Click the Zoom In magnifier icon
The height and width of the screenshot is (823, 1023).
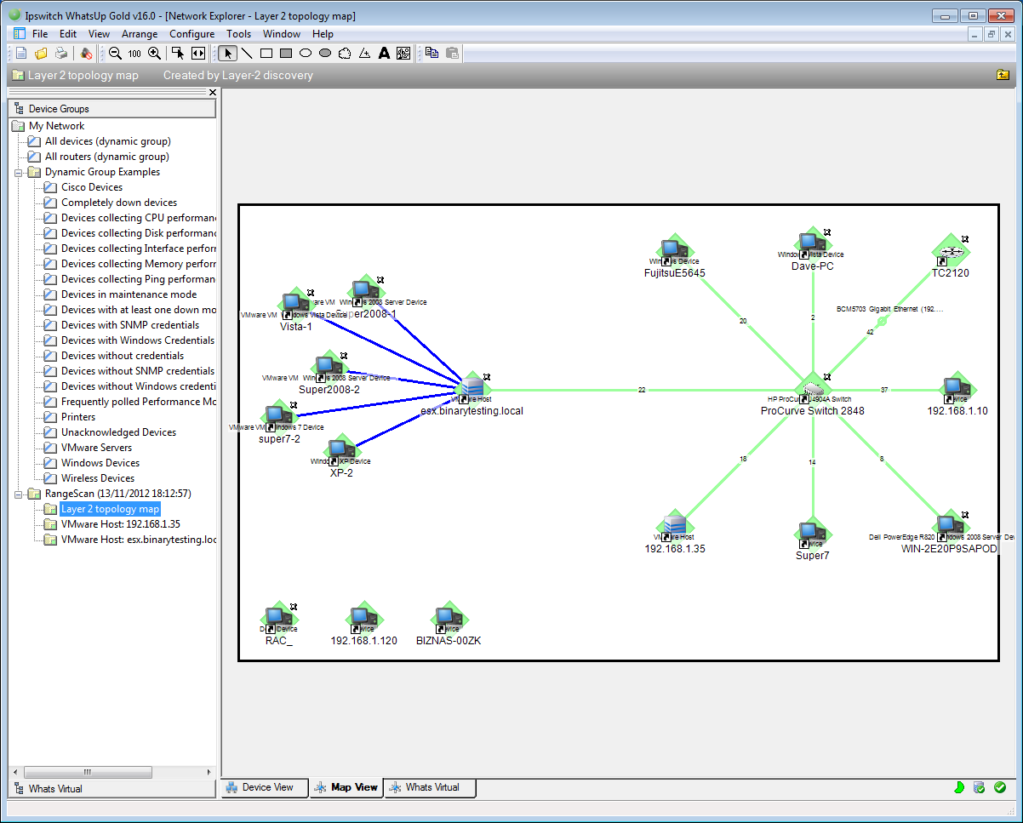[154, 53]
